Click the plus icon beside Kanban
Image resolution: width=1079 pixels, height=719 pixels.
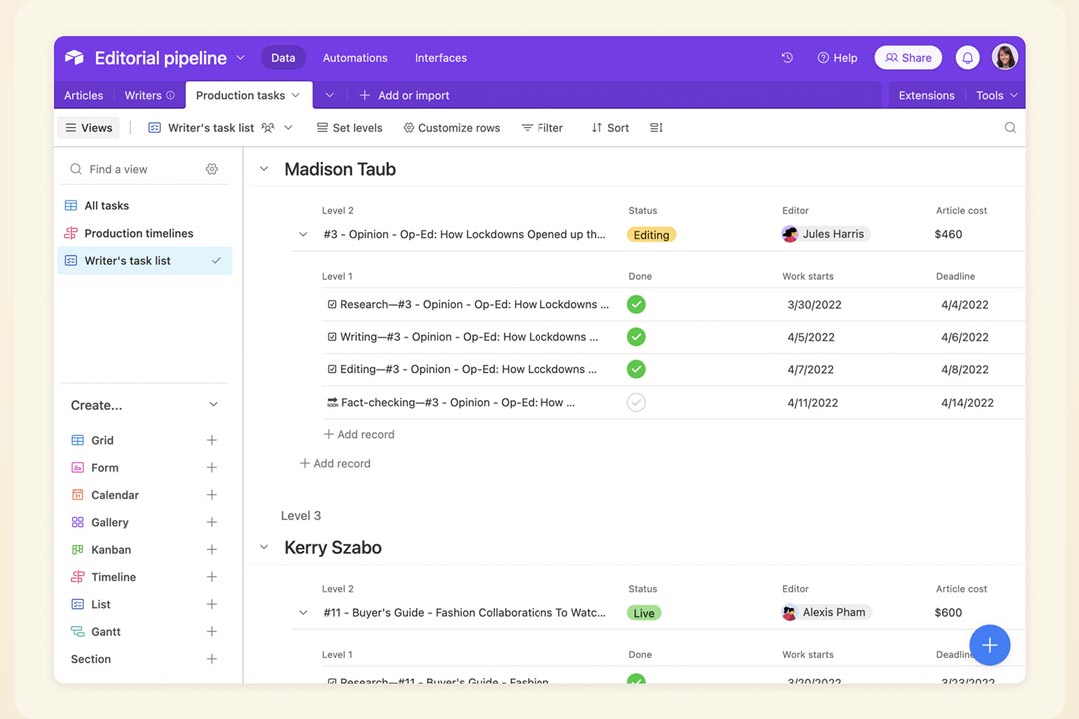[211, 550]
